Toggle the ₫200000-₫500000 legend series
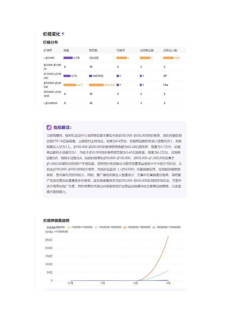The image size is (229, 324). (x=137, y=227)
